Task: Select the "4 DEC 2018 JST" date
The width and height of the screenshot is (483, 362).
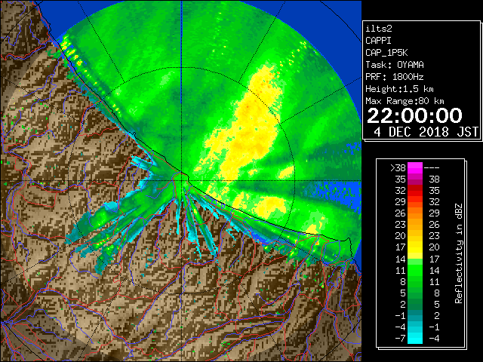Action: (426, 132)
